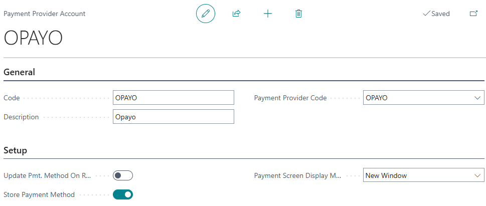
Task: Expand the Payment Provider Code dropdown arrow
Action: coord(478,98)
